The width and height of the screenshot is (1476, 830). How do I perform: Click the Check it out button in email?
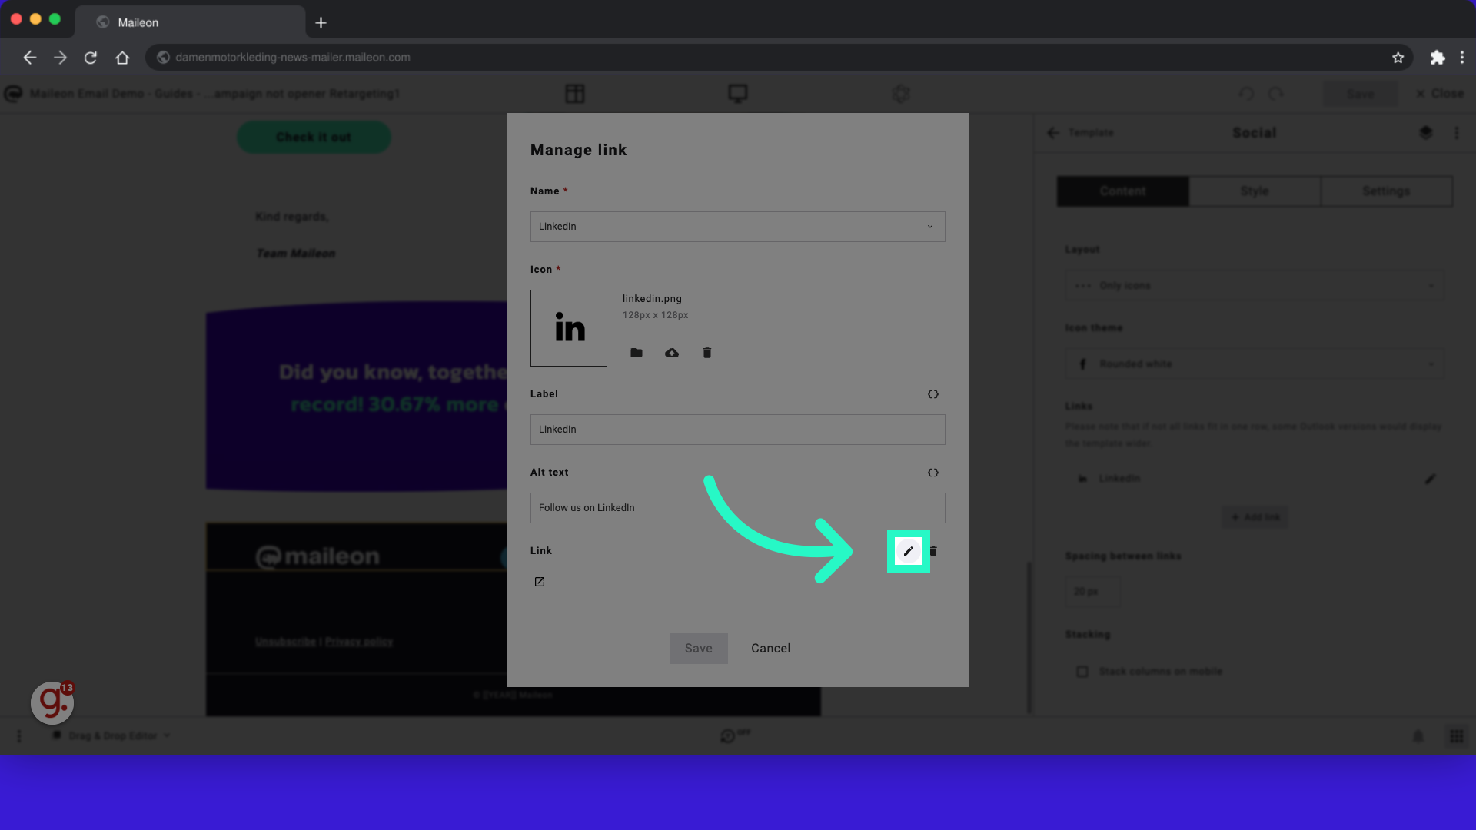click(314, 138)
